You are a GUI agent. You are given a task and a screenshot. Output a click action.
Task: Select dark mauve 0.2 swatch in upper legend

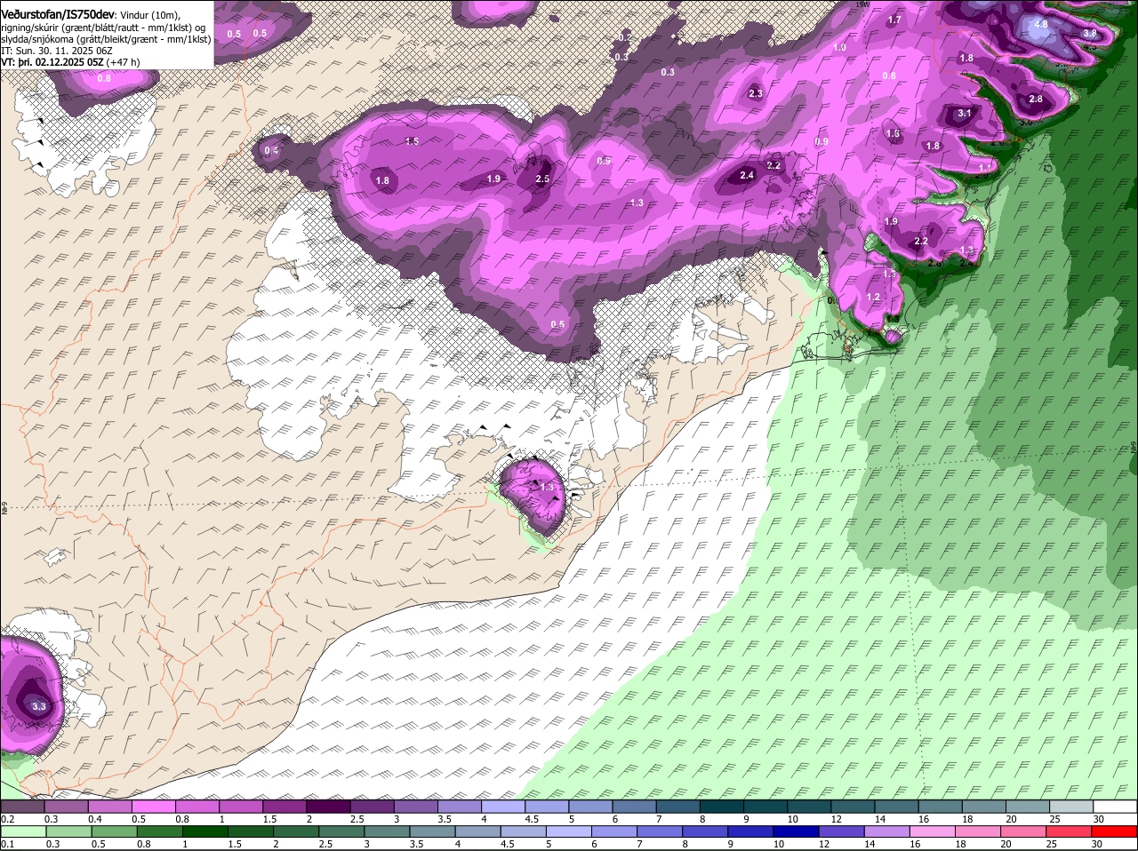click(22, 807)
